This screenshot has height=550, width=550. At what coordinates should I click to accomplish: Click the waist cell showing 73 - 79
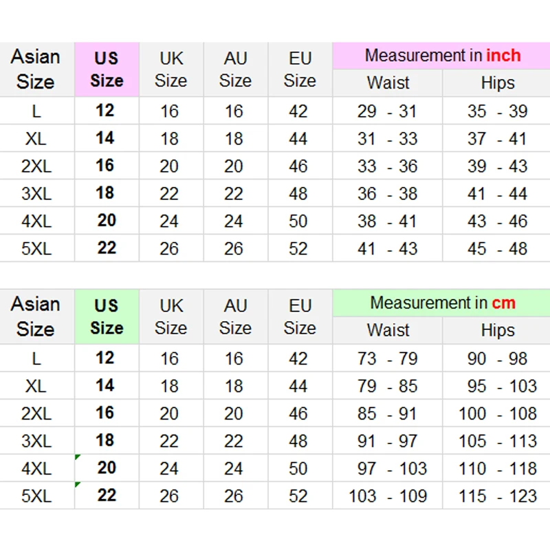[387, 358]
